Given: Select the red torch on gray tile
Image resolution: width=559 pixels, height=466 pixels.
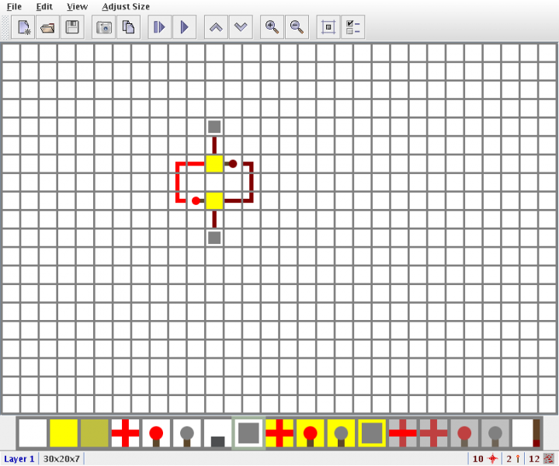Looking at the screenshot, I should tap(464, 433).
